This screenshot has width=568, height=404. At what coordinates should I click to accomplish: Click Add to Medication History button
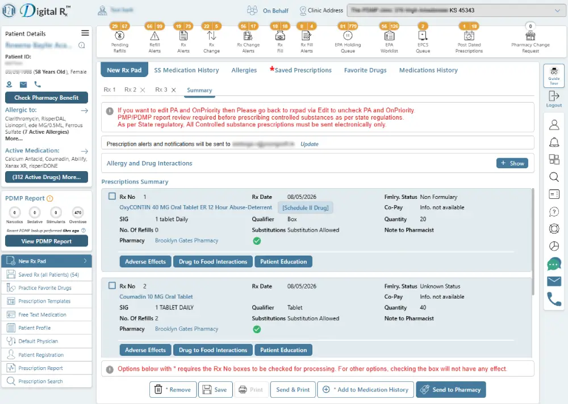pos(365,389)
